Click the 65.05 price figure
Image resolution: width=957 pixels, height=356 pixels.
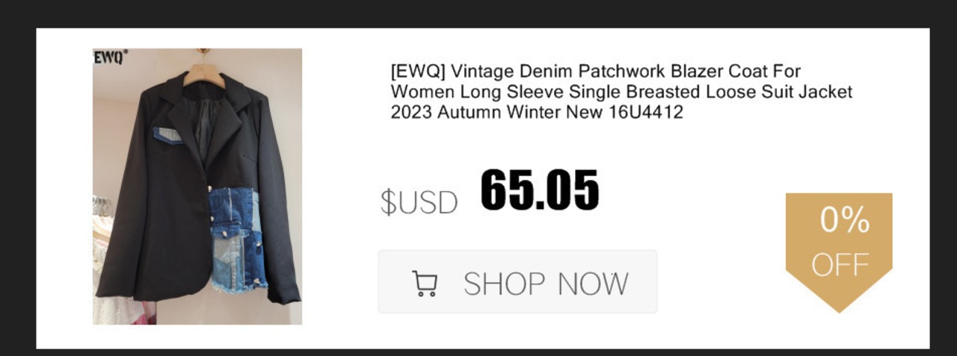(x=540, y=190)
